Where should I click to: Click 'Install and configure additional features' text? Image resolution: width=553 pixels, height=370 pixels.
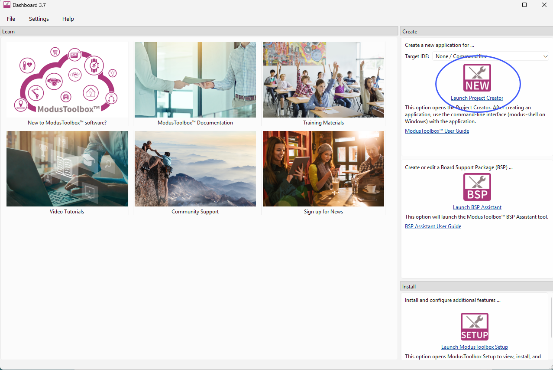[453, 300]
